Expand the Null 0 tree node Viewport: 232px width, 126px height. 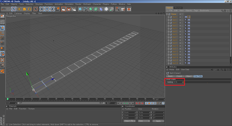click(168, 17)
